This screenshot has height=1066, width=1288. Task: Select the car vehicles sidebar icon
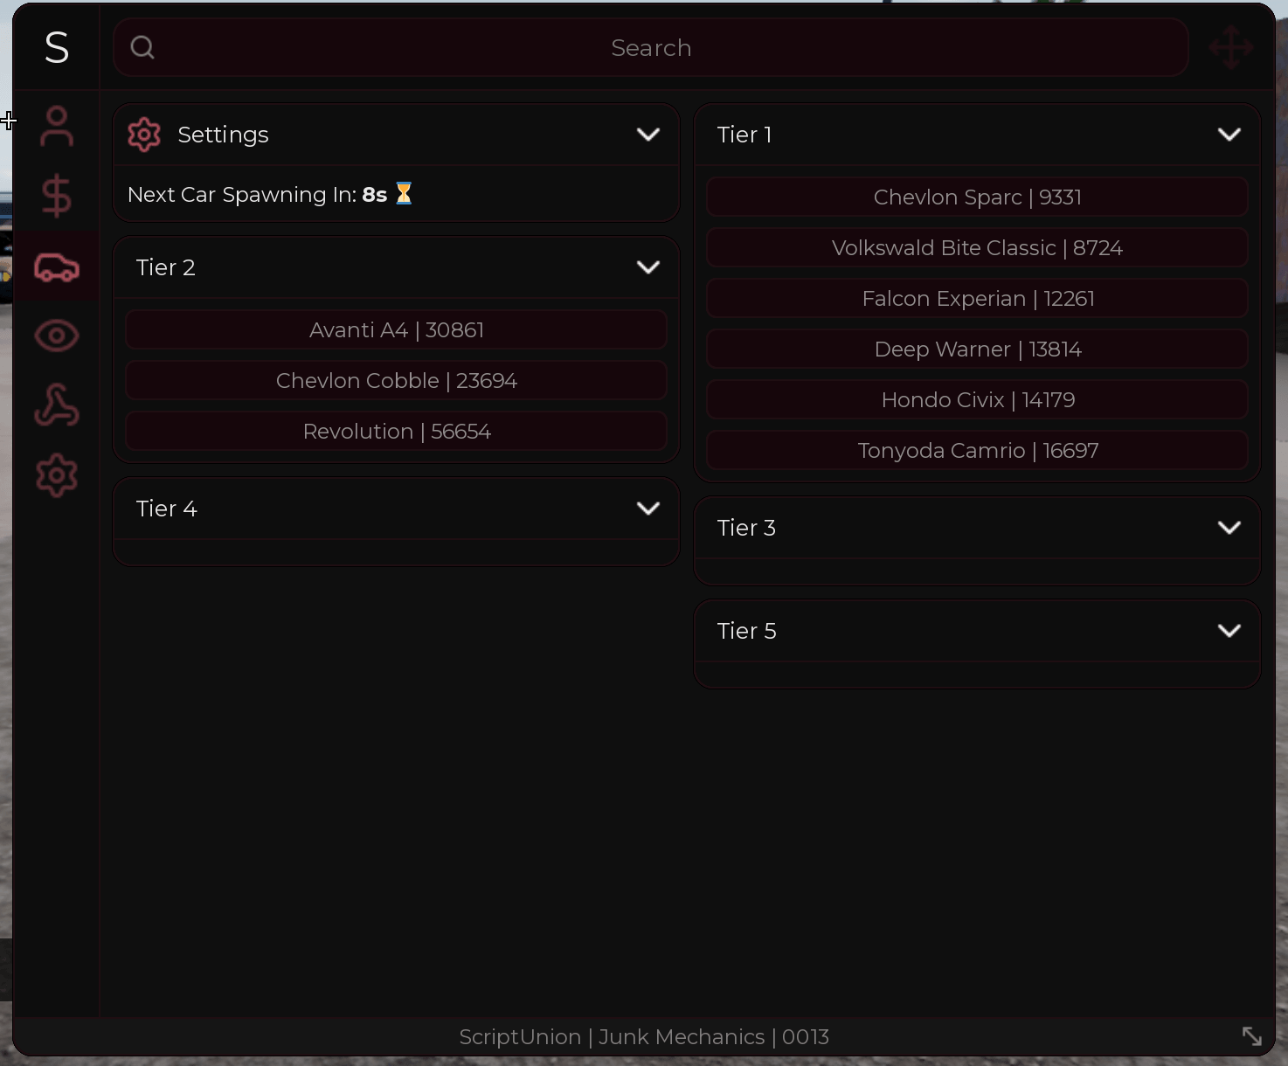coord(57,266)
